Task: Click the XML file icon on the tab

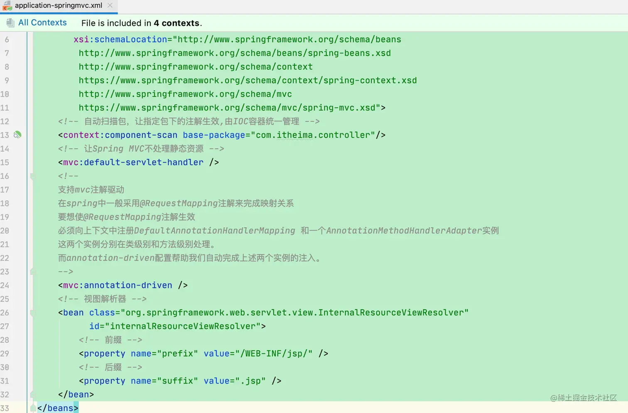Action: (7, 6)
